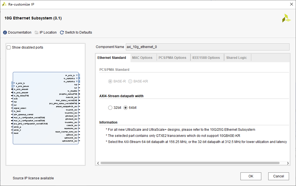Viewport: 296px width, 186px height.
Task: Click the Xilinx logo in the header
Action: (x=286, y=18)
